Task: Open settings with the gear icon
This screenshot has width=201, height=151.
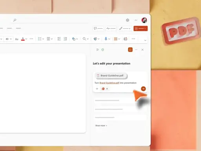Action: tap(128, 20)
